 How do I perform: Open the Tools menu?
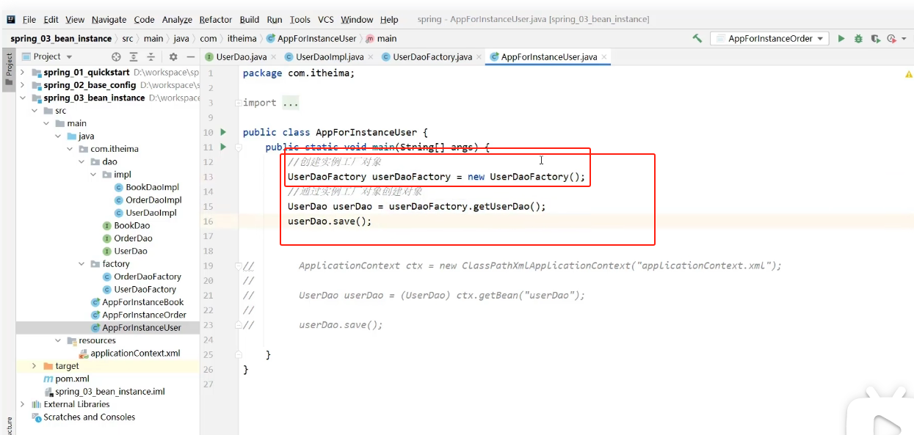(x=300, y=20)
